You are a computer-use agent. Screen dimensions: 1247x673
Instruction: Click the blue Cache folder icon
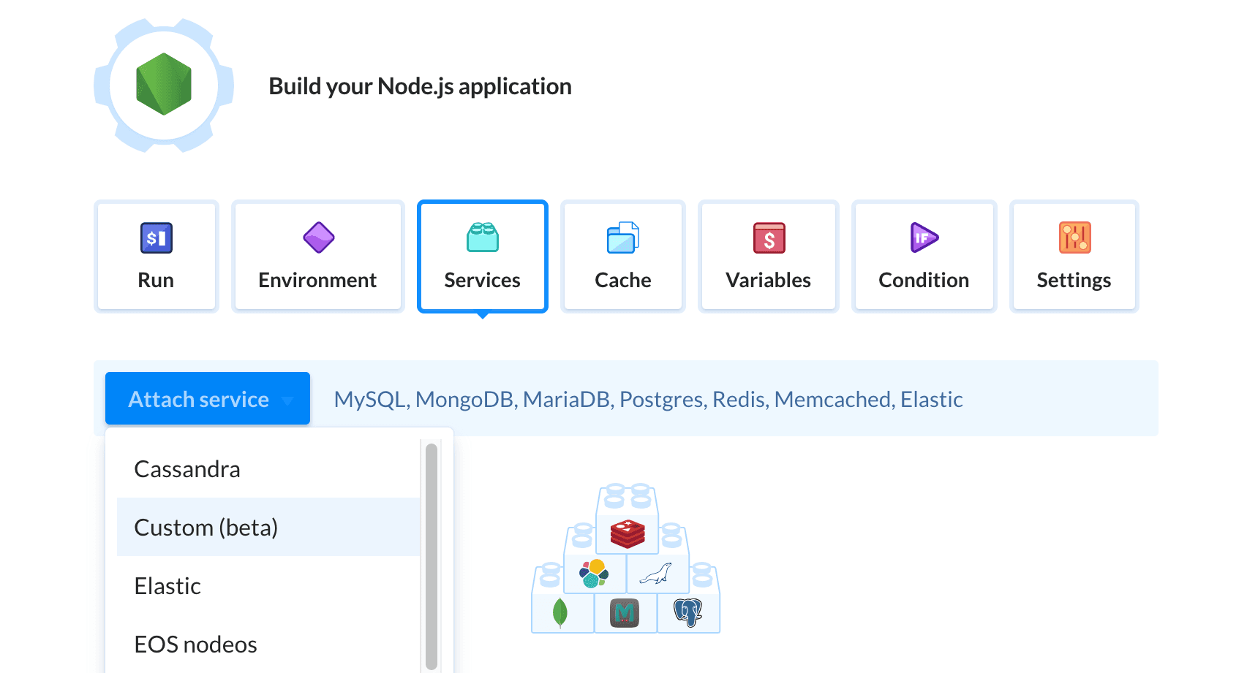coord(622,237)
